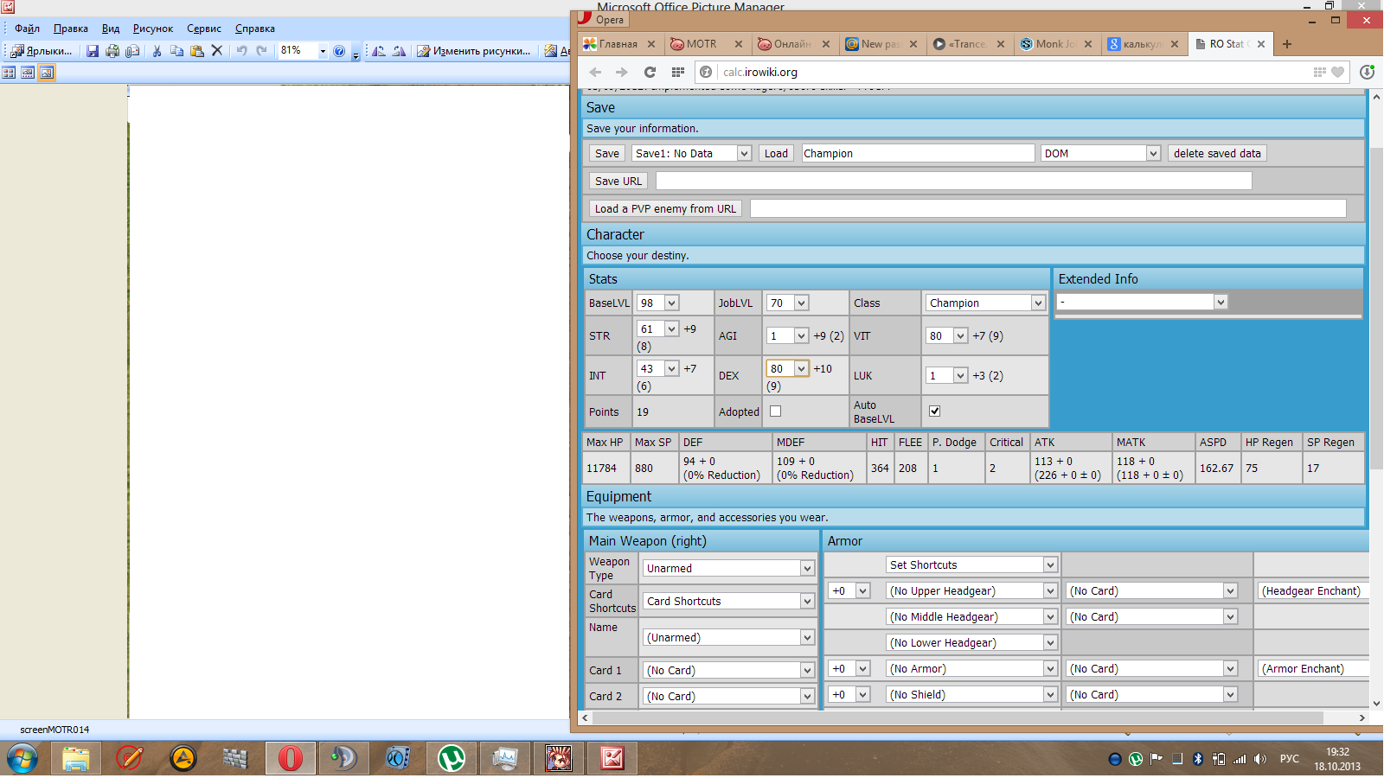The image size is (1384, 778).
Task: Click the Save URL button
Action: [x=618, y=182]
